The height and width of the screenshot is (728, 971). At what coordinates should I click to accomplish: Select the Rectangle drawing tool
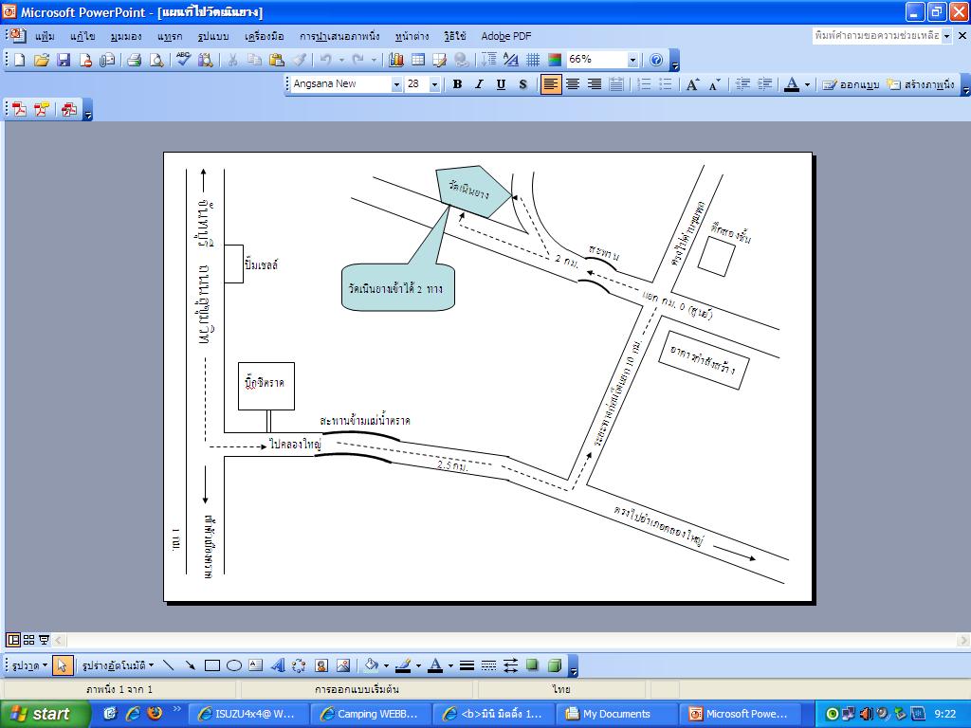pyautogui.click(x=212, y=665)
